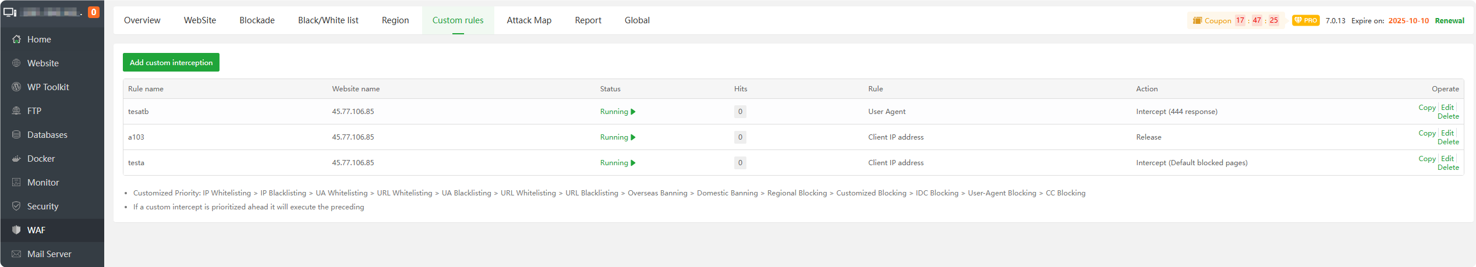This screenshot has height=267, width=1476.
Task: Open WP Toolkit via WordPress icon
Action: point(16,87)
